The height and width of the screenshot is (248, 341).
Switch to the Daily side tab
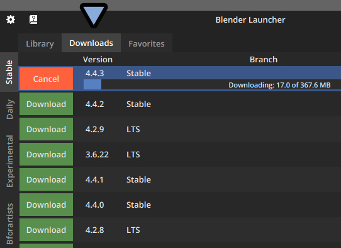pyautogui.click(x=9, y=109)
